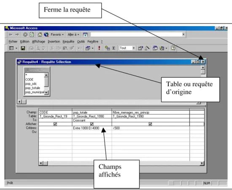232x190 pixels.
Task: Open the Edition menu
Action: pos(25,42)
